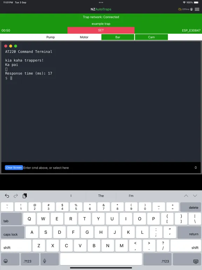The height and width of the screenshot is (270, 202).
Task: Hide keyboard with the keyboard dismiss key
Action: pyautogui.click(x=186, y=259)
